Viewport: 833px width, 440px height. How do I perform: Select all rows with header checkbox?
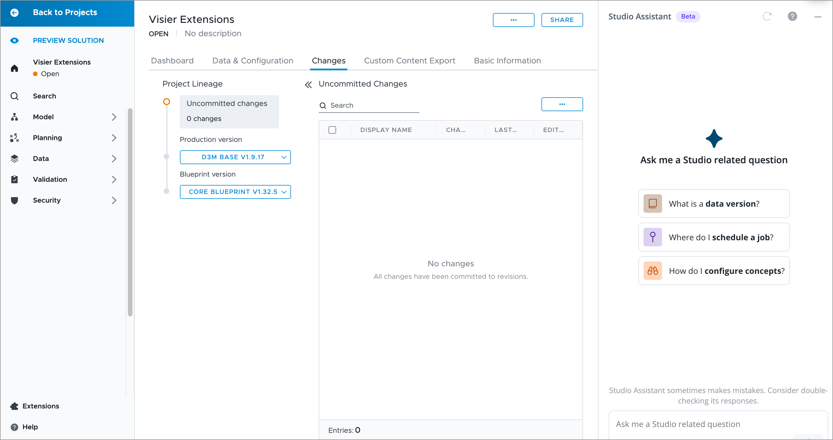pyautogui.click(x=332, y=130)
